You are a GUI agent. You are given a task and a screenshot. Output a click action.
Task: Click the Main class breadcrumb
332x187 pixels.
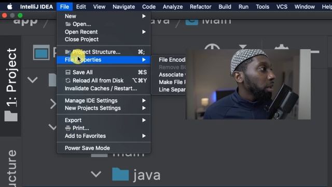[x=208, y=21]
